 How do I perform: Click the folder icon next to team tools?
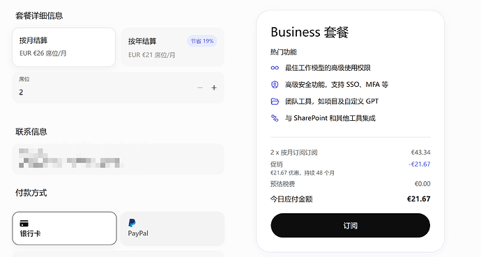[275, 101]
